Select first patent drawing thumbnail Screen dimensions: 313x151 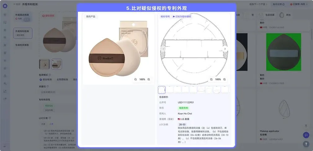click(x=162, y=90)
